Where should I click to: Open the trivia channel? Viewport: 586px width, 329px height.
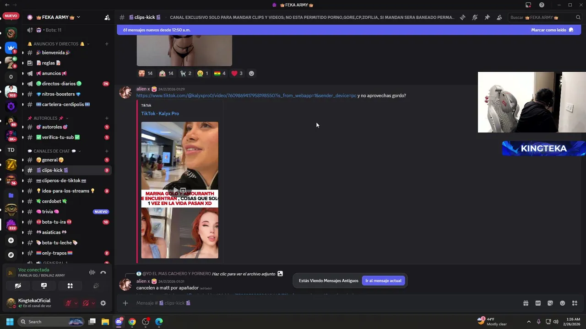(x=68, y=212)
